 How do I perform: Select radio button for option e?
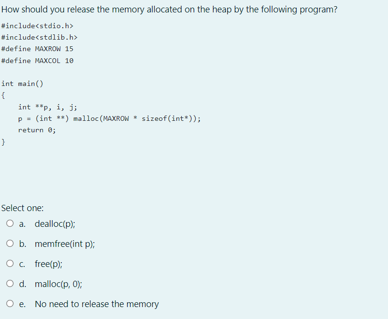pos(10,303)
